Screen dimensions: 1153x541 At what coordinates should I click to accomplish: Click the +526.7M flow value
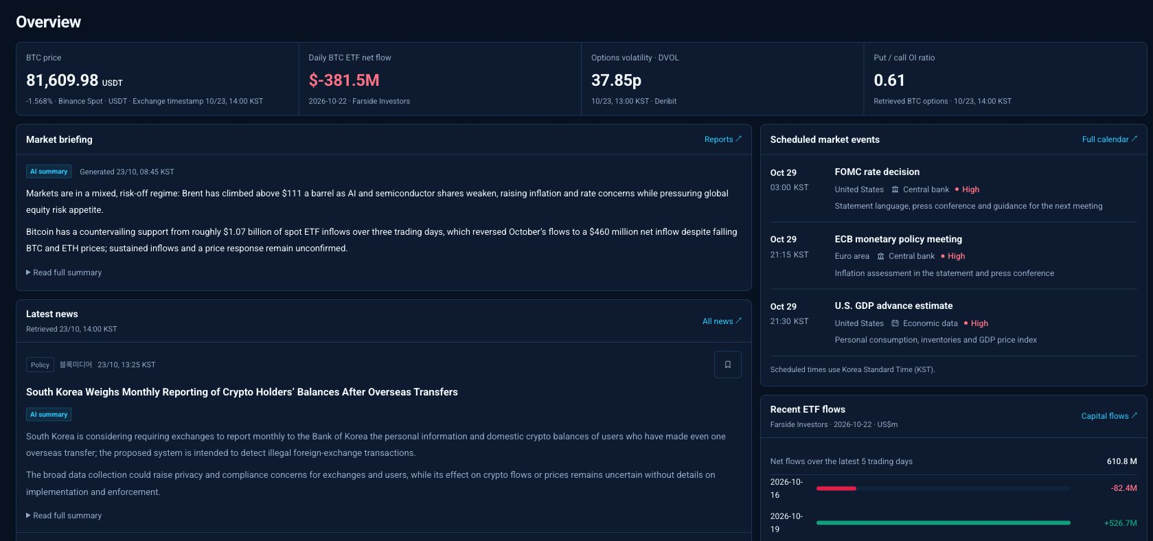tap(1121, 523)
